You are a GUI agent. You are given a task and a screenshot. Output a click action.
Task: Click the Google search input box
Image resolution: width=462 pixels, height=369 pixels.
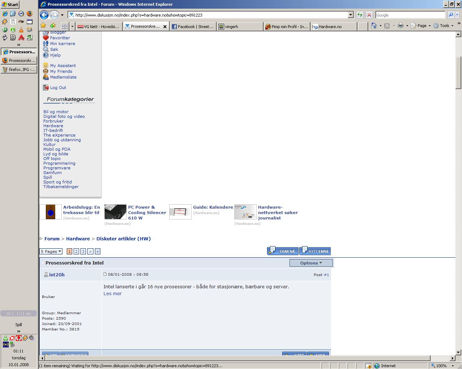point(410,15)
